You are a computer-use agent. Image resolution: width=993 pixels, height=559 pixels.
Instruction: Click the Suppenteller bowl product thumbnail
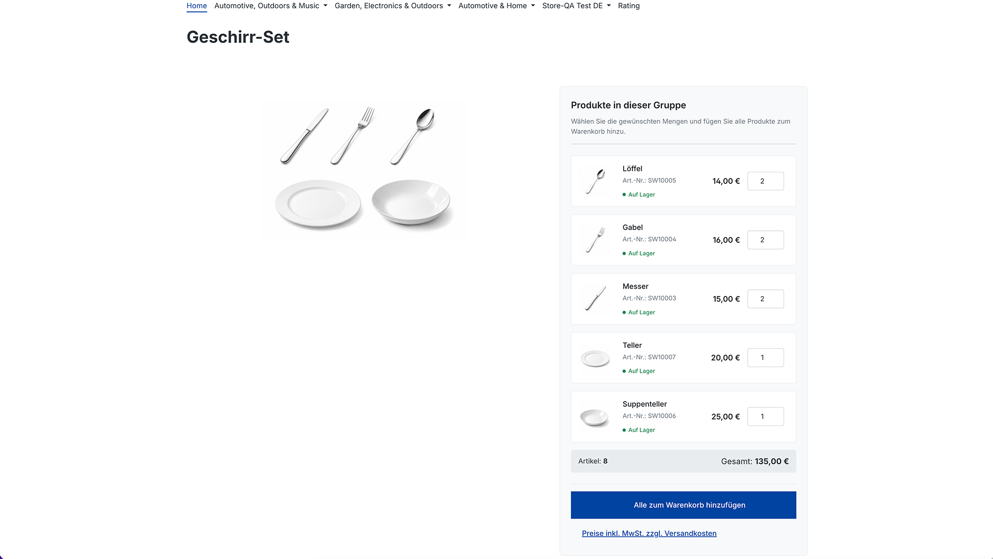[x=595, y=417]
